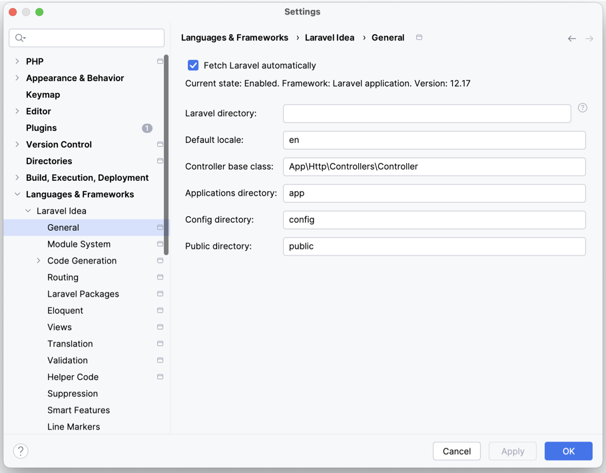Select Eloquent settings page
Viewport: 606px width, 473px height.
65,311
